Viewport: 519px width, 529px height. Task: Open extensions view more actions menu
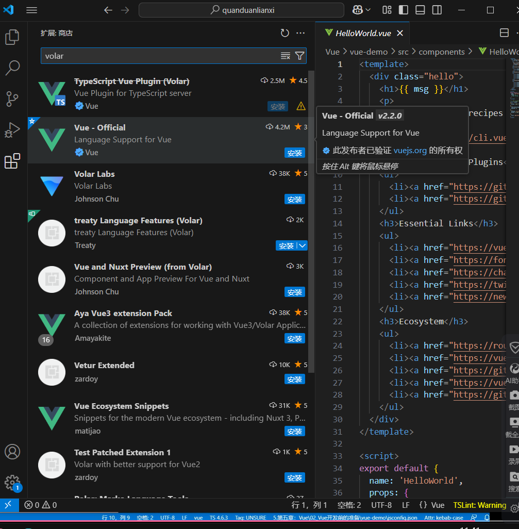(x=300, y=33)
